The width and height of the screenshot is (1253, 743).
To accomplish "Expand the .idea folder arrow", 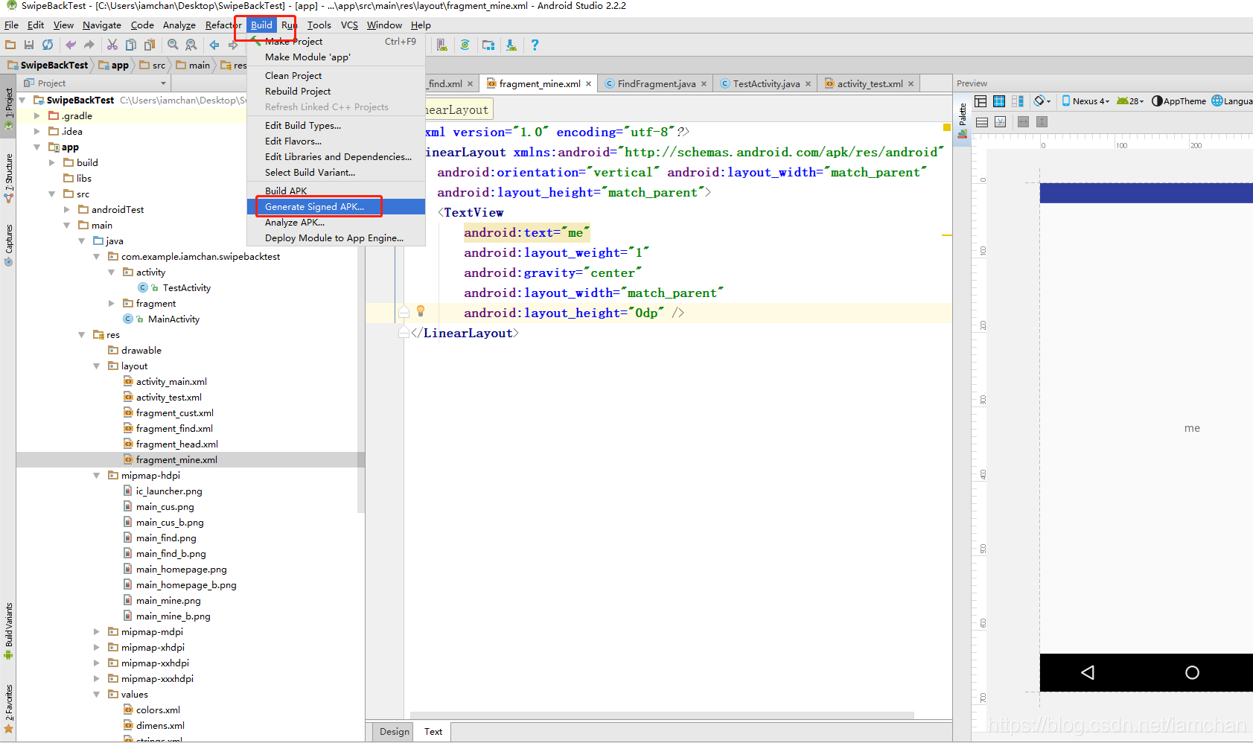I will point(37,132).
